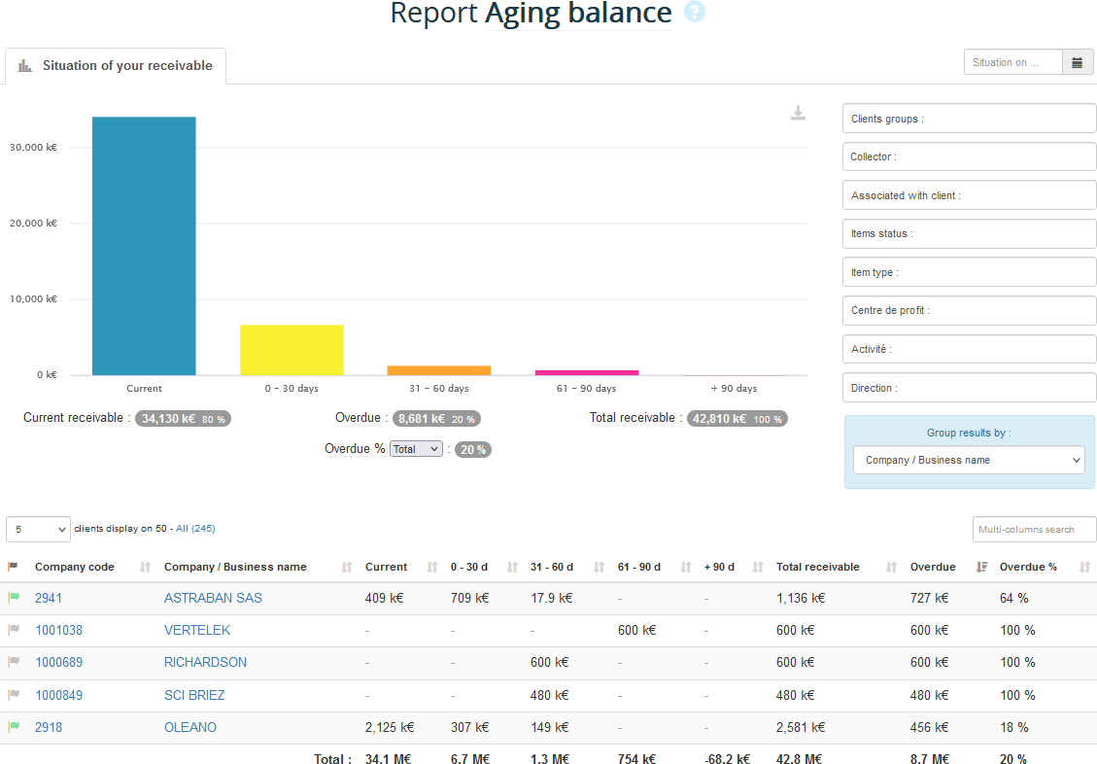
Task: Change the number of clients displayed dropdown
Action: [39, 529]
